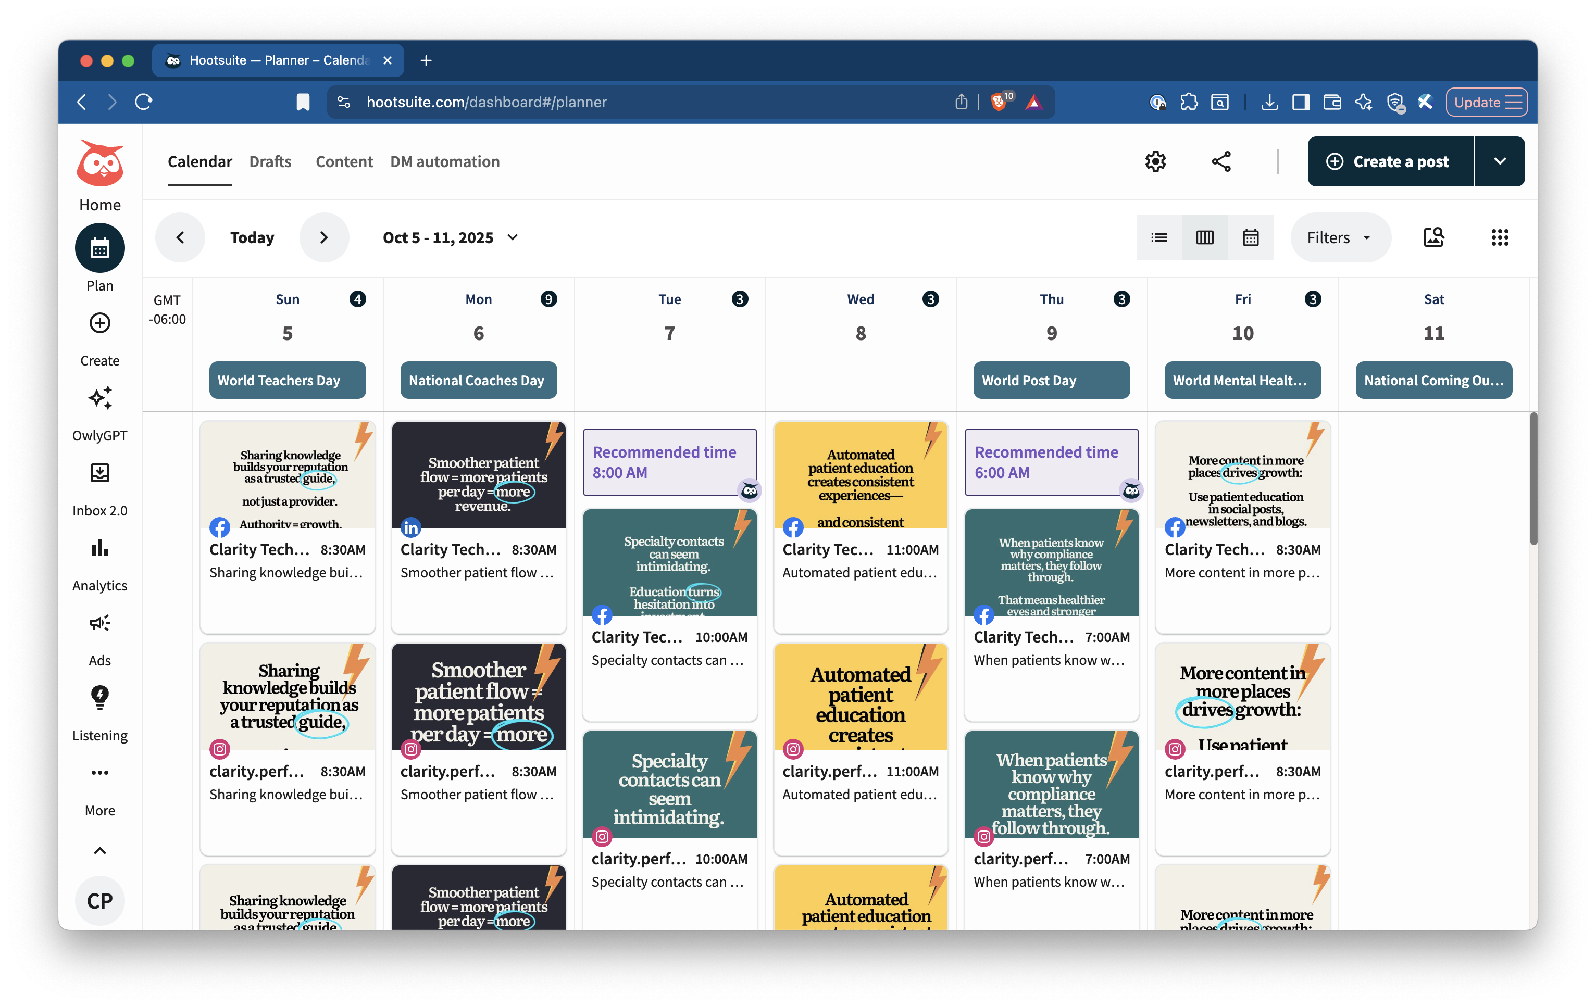
Task: Click the Create a post button
Action: coord(1390,161)
